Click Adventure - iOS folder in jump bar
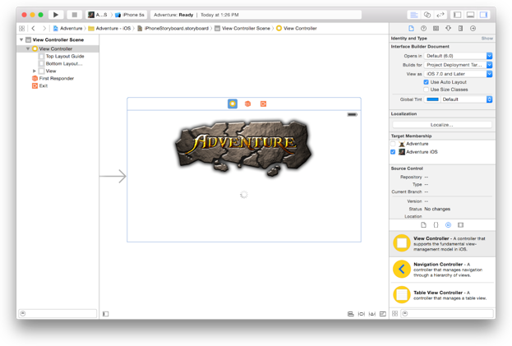The image size is (512, 346). tap(110, 29)
